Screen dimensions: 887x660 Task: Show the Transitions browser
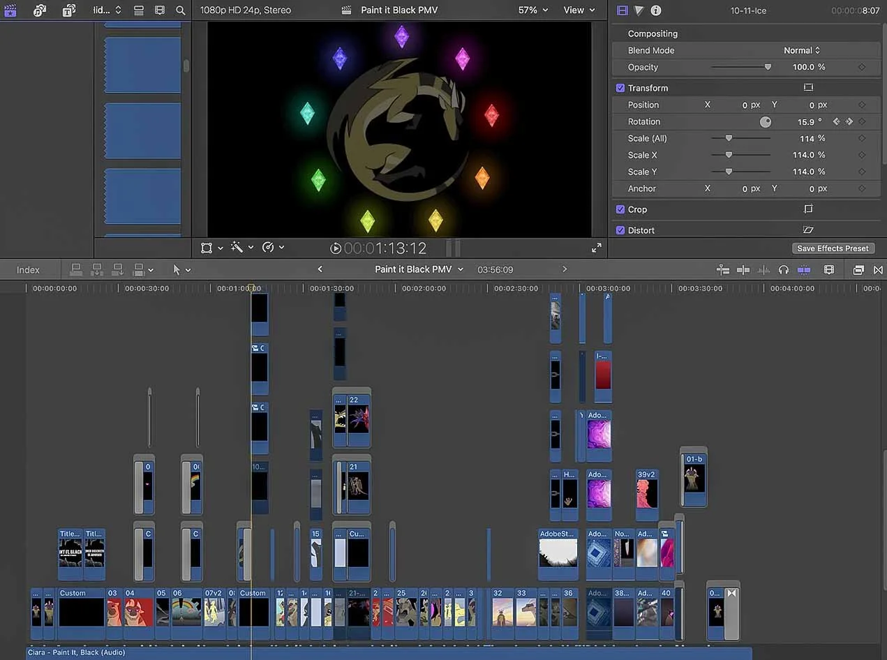point(878,269)
